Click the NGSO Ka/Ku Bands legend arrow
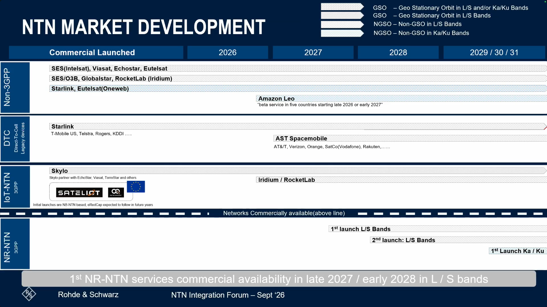The width and height of the screenshot is (547, 307). click(342, 33)
